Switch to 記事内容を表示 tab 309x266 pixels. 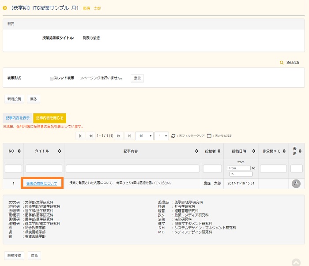click(18, 118)
